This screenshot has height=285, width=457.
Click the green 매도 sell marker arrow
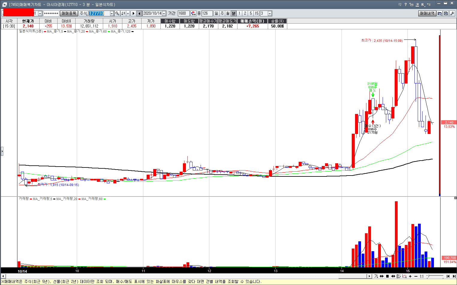coord(373,95)
